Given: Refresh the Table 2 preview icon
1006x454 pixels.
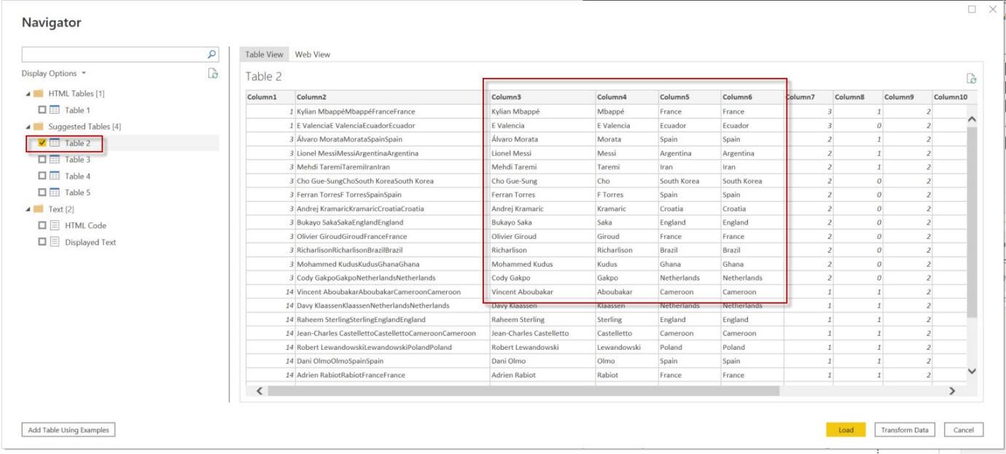Looking at the screenshot, I should coord(971,79).
